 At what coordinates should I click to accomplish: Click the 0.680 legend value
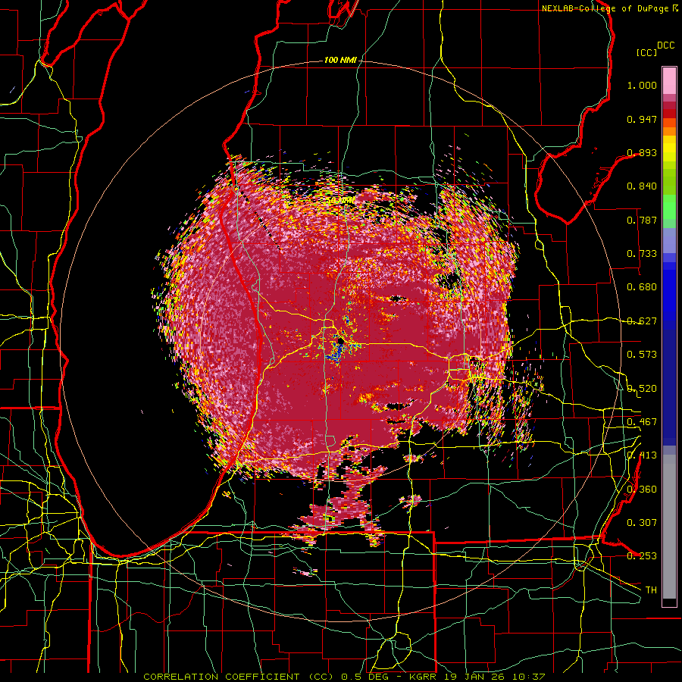tap(642, 287)
